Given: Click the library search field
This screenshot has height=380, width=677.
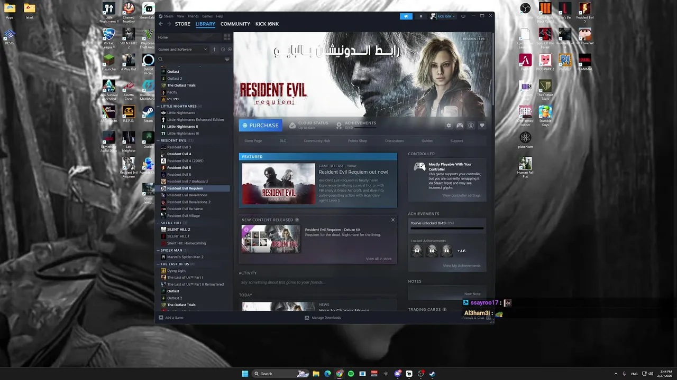Looking at the screenshot, I should (190, 59).
